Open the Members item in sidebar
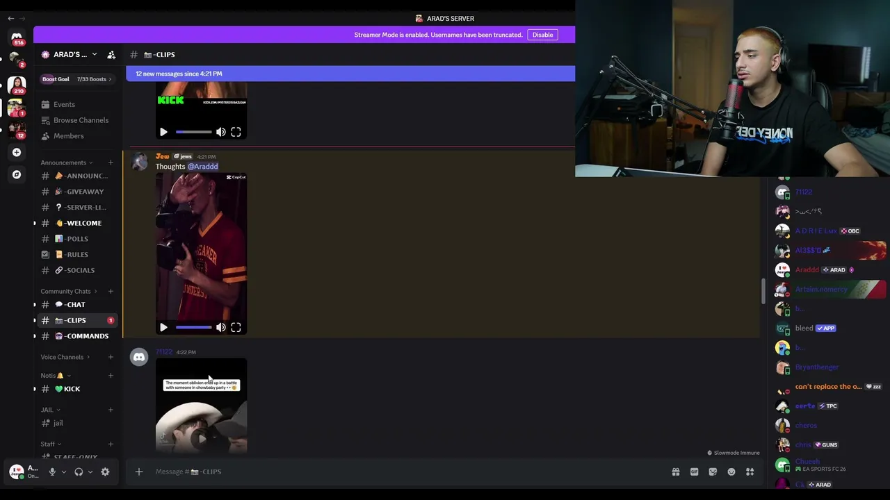890x500 pixels. [x=78, y=136]
